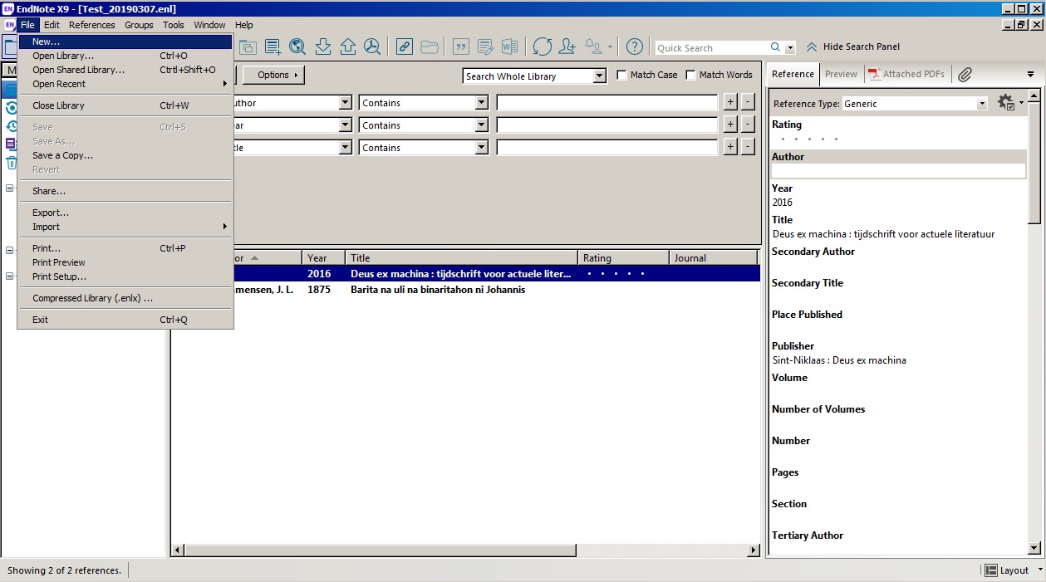
Task: Expand the Import submenu
Action: 125,227
